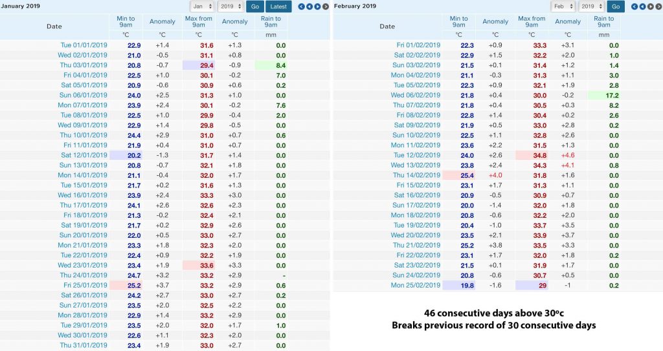This screenshot has height=351, width=663.
Task: Click grey next-year chevron icon in January panel
Action: (326, 6)
